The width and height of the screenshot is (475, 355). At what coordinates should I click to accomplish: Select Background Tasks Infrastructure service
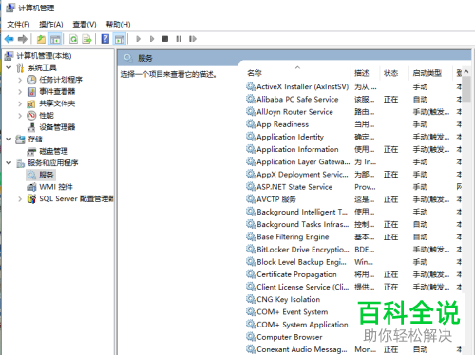[x=353, y=224]
